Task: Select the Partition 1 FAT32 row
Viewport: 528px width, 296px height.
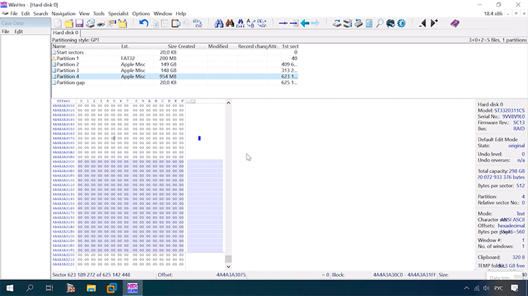Action: pyautogui.click(x=175, y=58)
